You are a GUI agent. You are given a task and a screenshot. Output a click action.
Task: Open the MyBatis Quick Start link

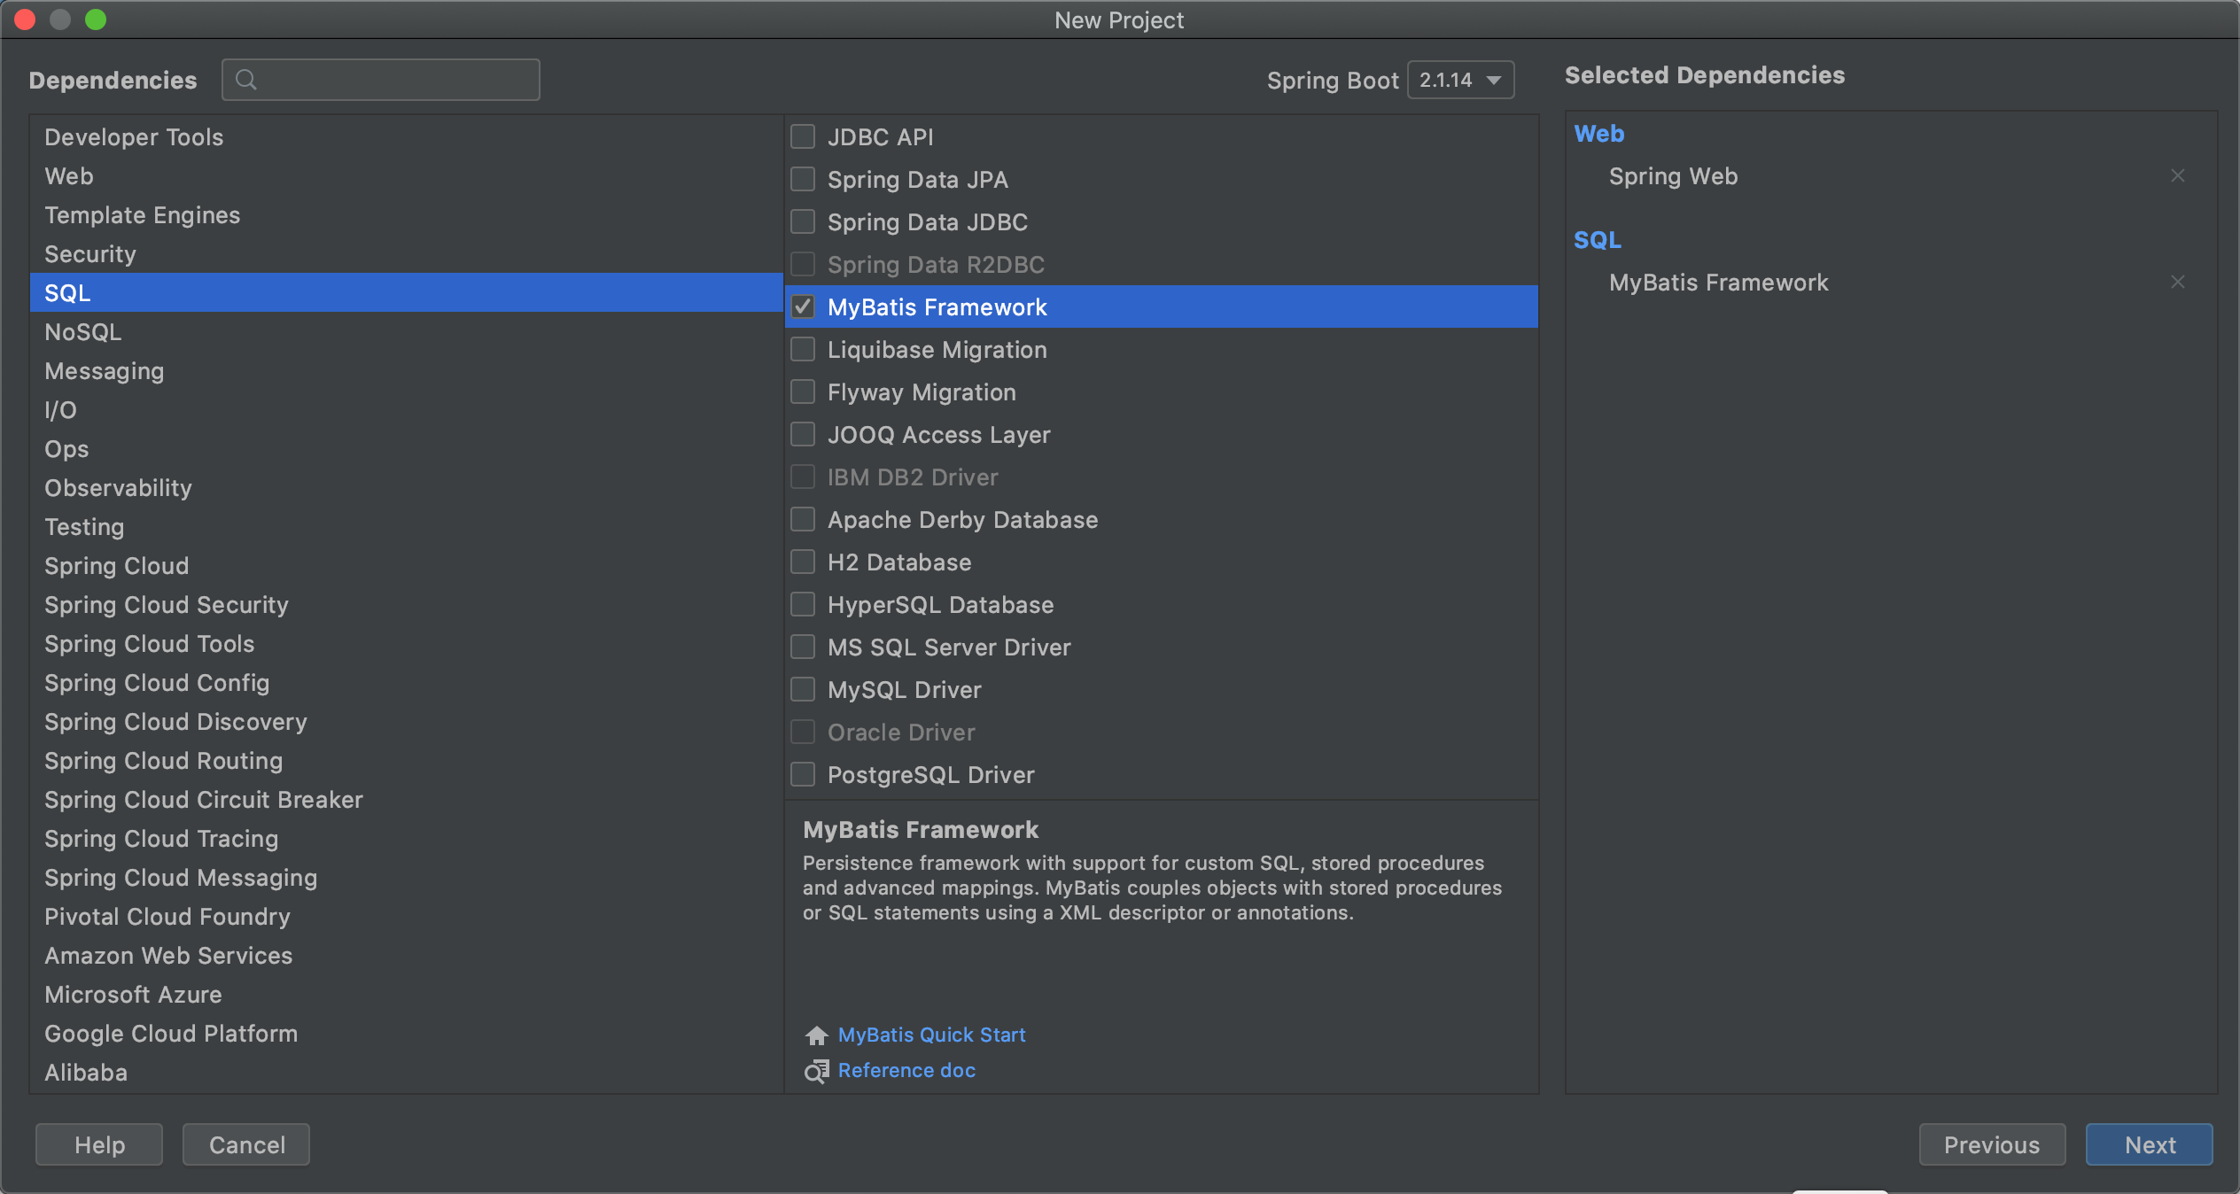931,1035
